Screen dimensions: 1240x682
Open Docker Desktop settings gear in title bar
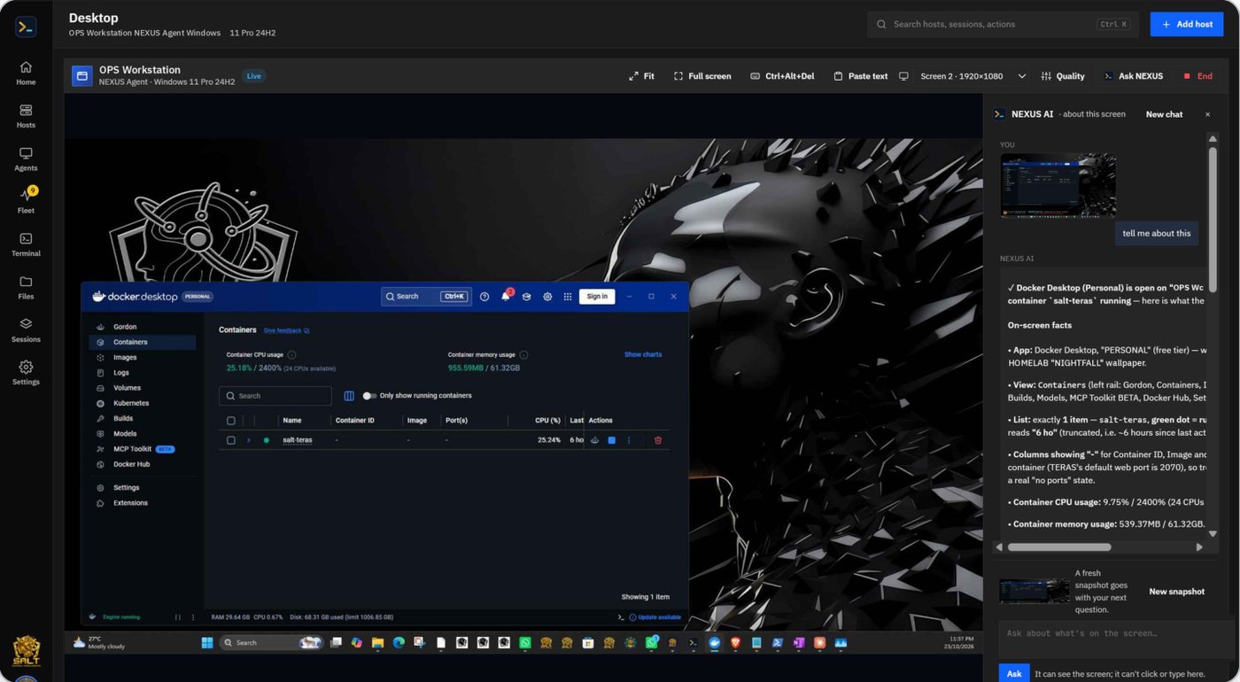(547, 297)
